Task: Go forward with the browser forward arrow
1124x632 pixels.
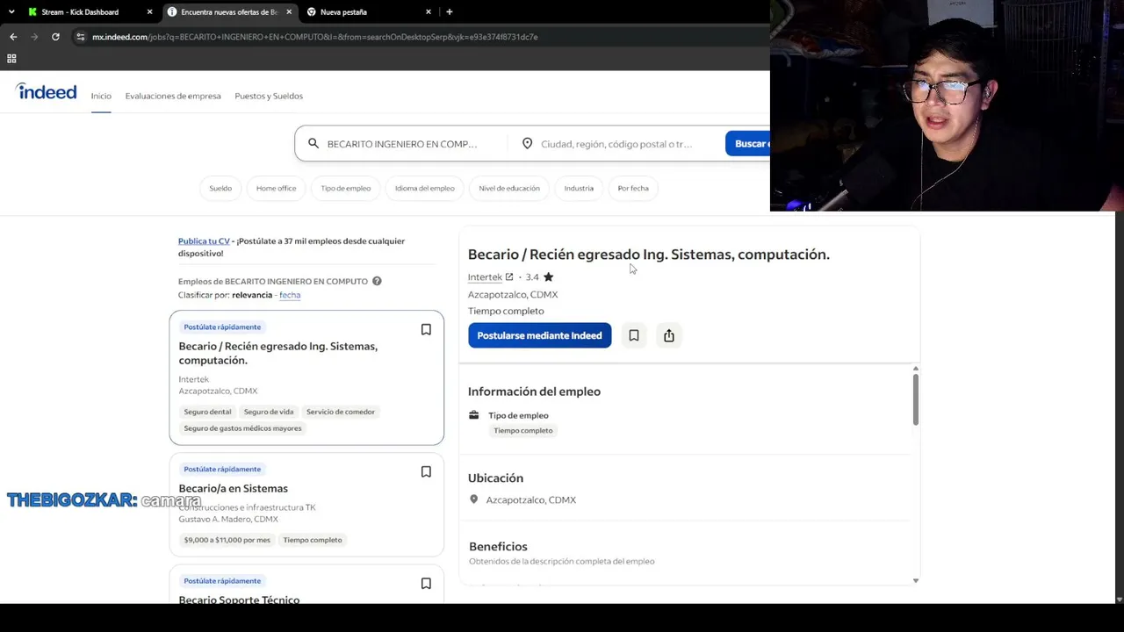Action: (x=34, y=37)
